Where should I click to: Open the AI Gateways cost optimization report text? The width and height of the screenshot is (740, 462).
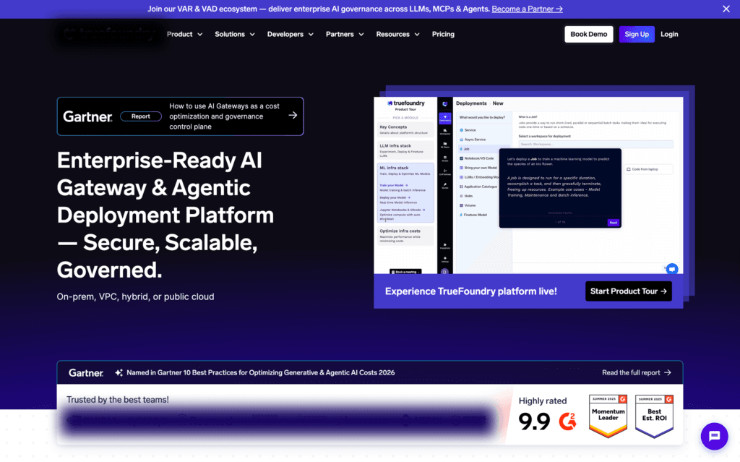tap(224, 116)
